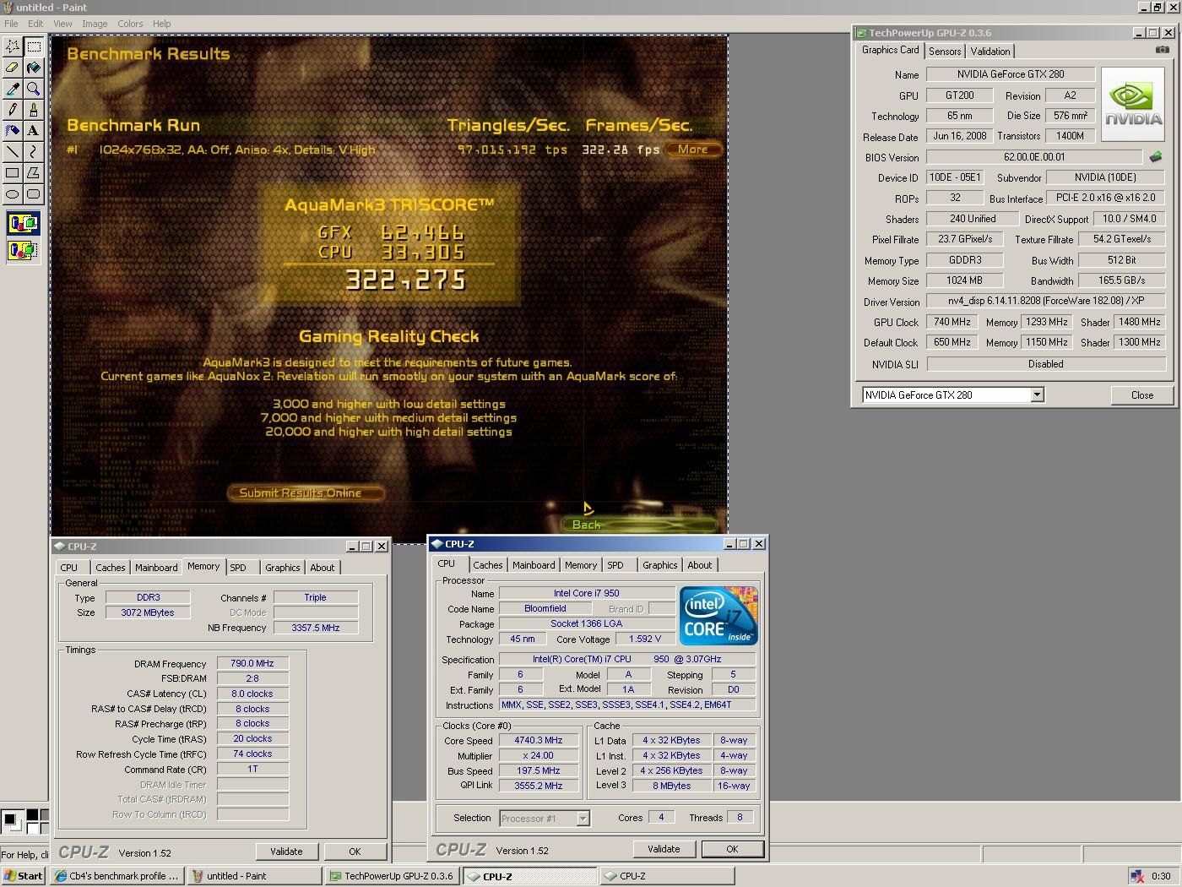Image resolution: width=1182 pixels, height=887 pixels.
Task: Click the DRAM Frequency value 790.0 MHz
Action: point(252,663)
